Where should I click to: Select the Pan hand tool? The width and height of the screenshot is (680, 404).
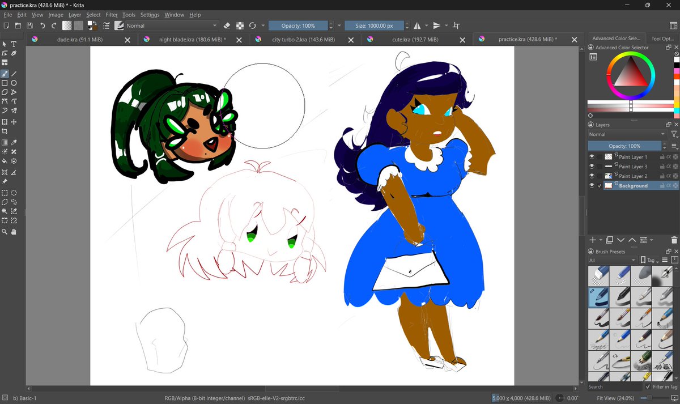(14, 232)
